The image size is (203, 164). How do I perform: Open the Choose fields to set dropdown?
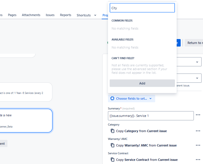click(x=131, y=99)
